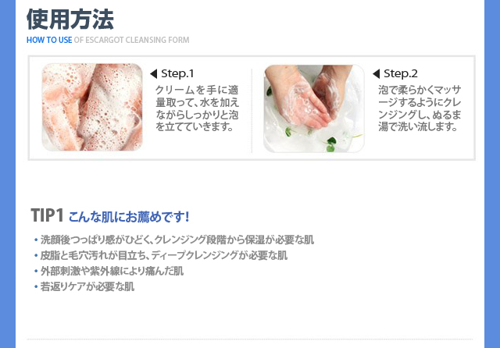Click the last blue bullet dot
The image size is (500, 348).
(x=36, y=287)
